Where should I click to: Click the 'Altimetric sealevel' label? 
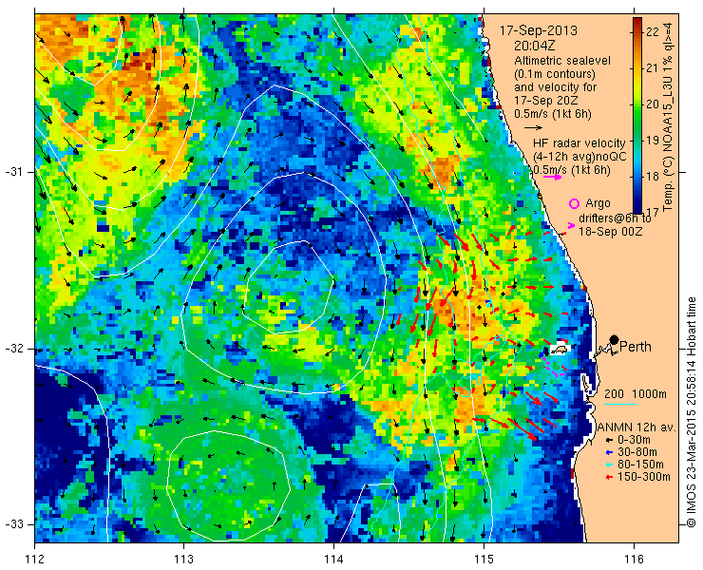[562, 61]
